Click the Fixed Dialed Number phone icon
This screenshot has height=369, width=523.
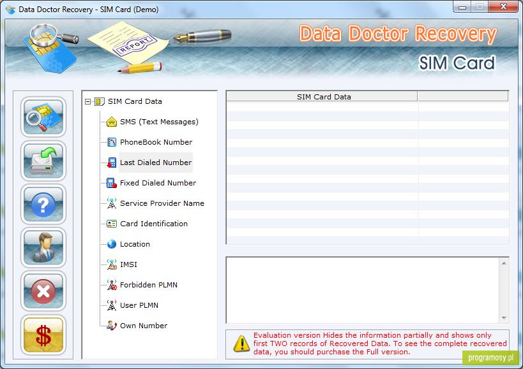[x=111, y=183]
